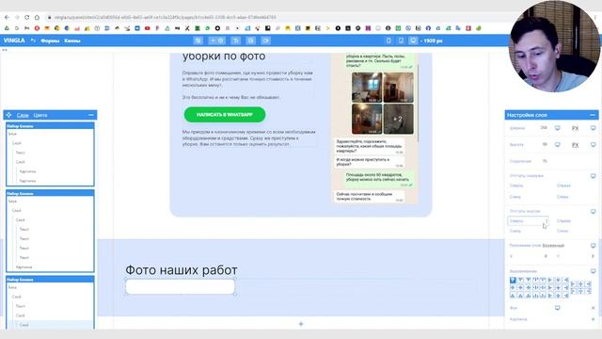Edit the Ширина width value field
Viewport: 602px width, 339px height.
coord(544,128)
